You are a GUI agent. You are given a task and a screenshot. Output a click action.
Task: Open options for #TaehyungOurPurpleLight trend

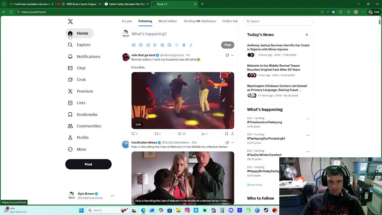coord(308,135)
